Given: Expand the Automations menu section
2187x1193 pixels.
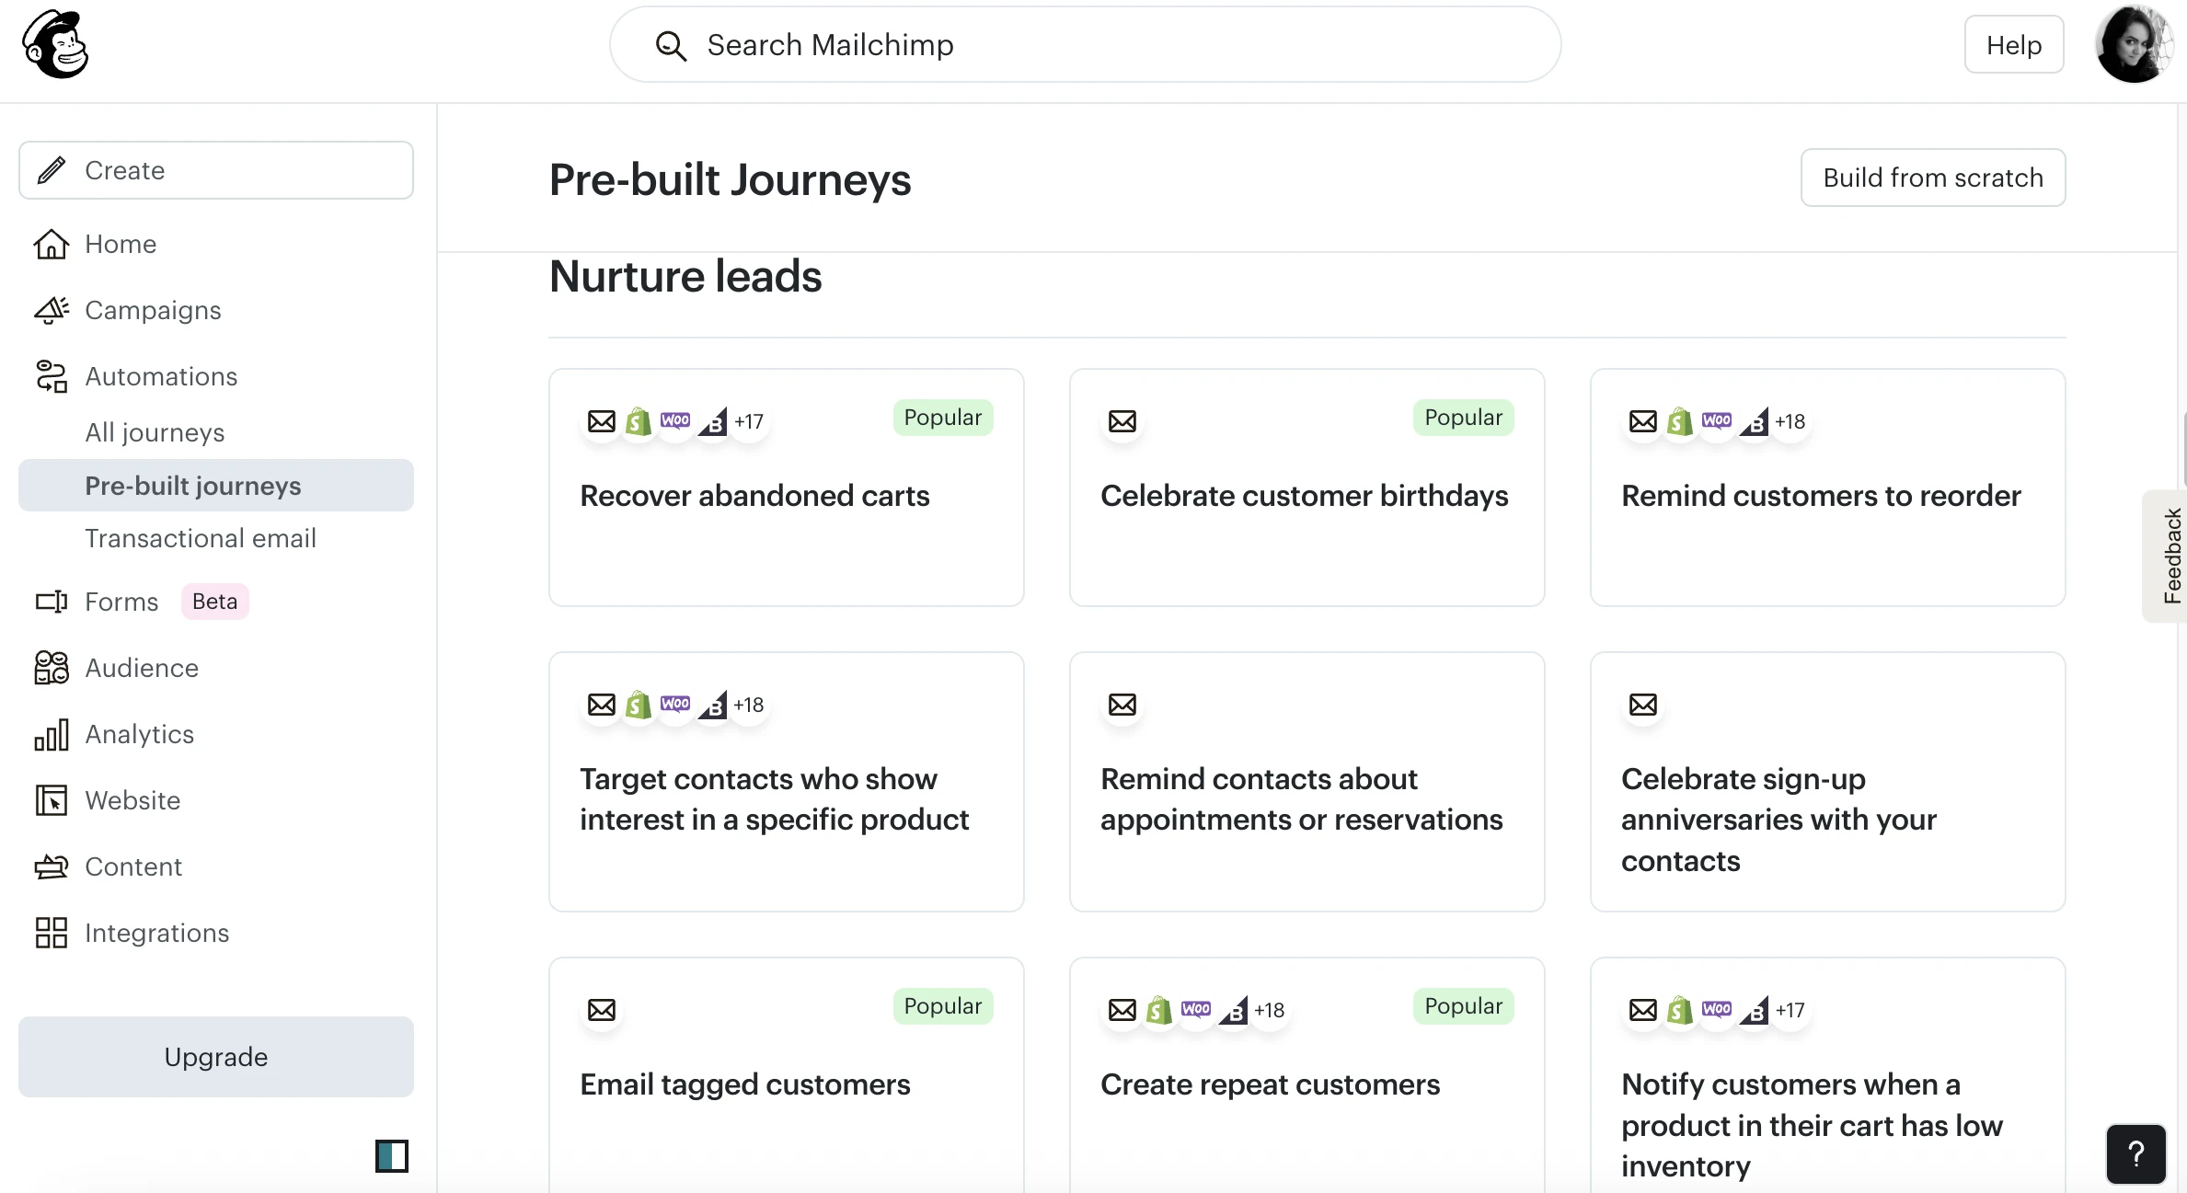Looking at the screenshot, I should (x=161, y=376).
